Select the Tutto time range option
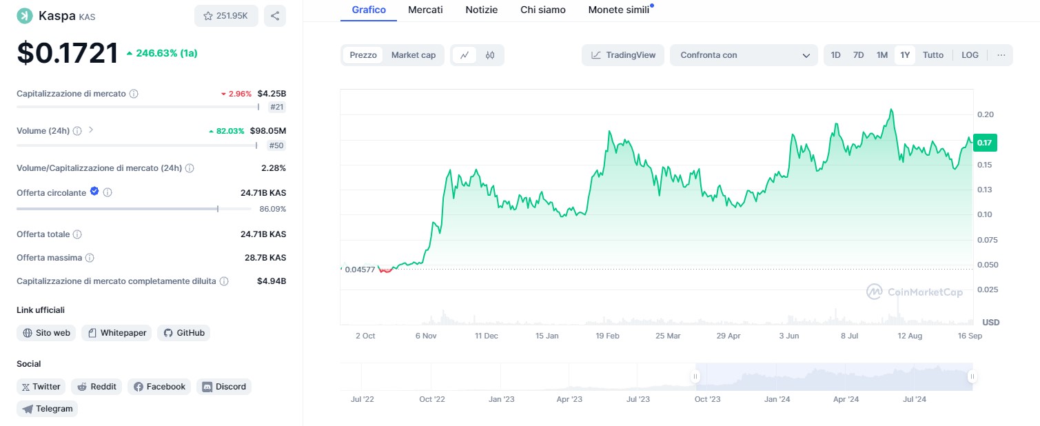The height and width of the screenshot is (426, 1040). coord(932,55)
